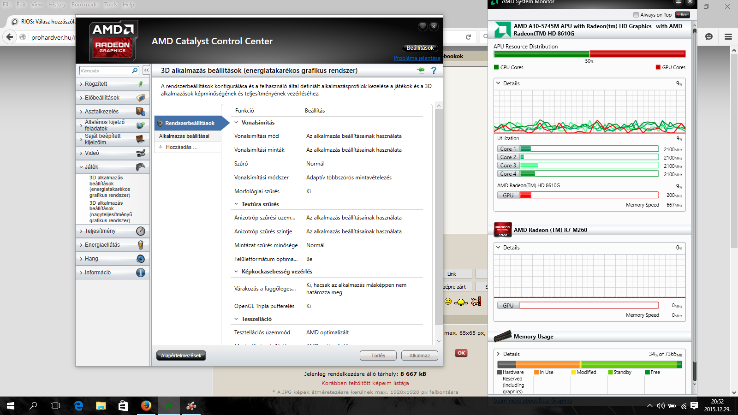Collapse the APU Details panel at 9%
The width and height of the screenshot is (738, 415).
(499, 83)
